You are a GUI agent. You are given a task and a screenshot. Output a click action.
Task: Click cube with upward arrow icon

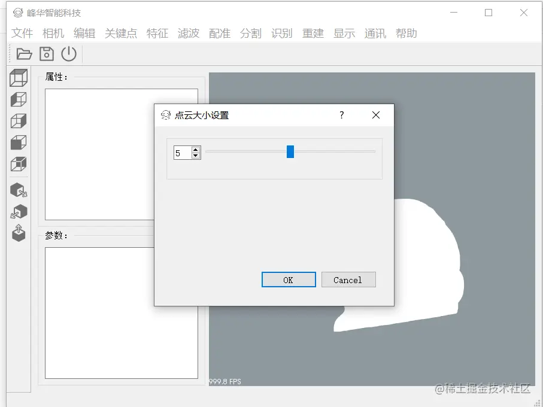point(19,233)
